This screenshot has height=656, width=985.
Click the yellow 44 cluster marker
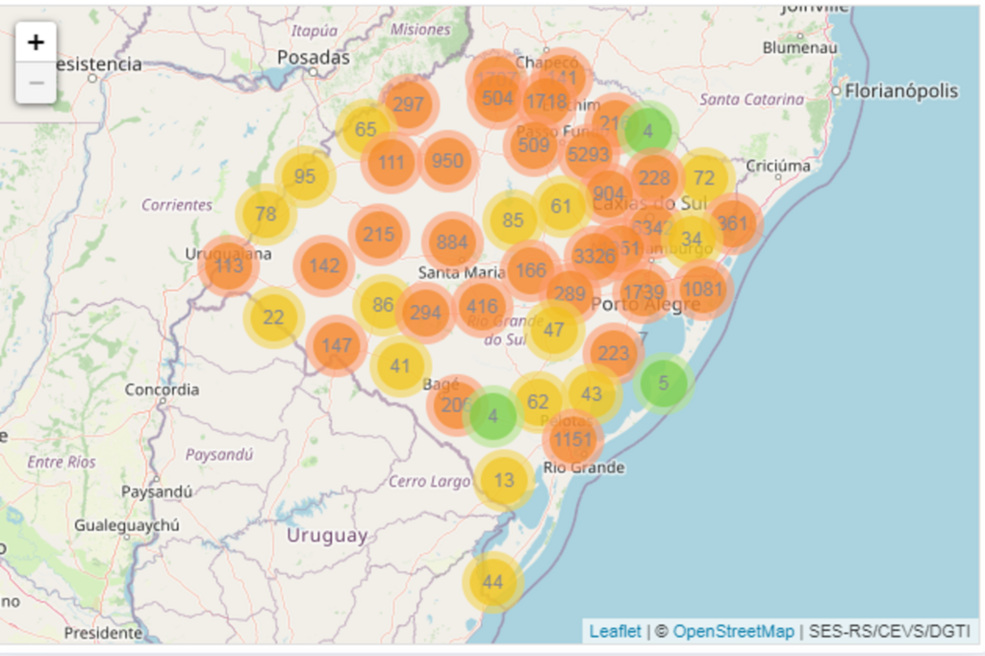pyautogui.click(x=492, y=582)
